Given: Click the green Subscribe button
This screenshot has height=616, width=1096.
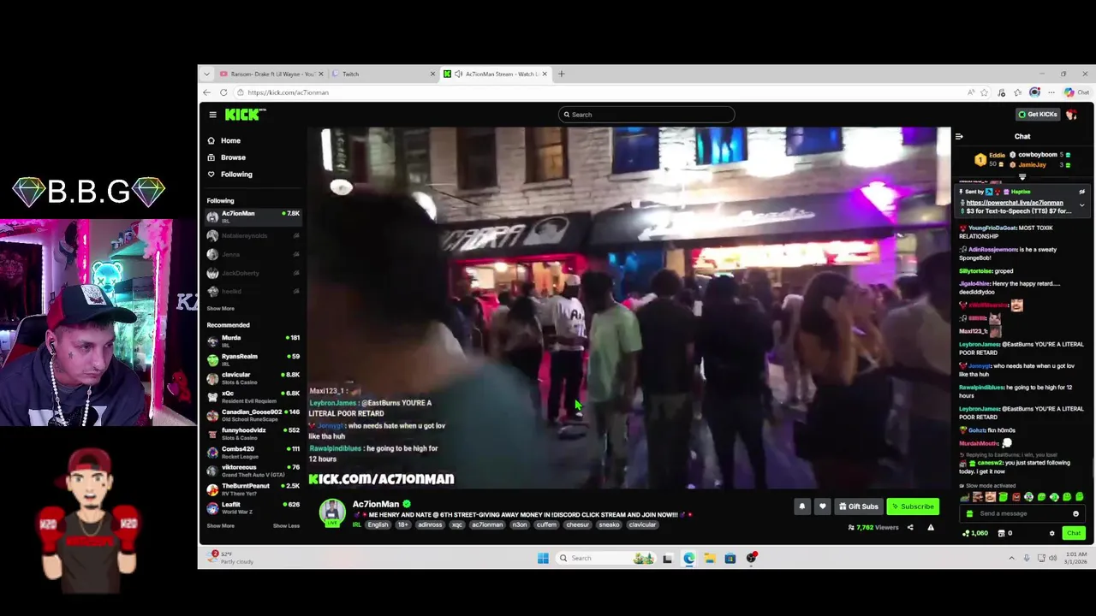Looking at the screenshot, I should pos(913,506).
